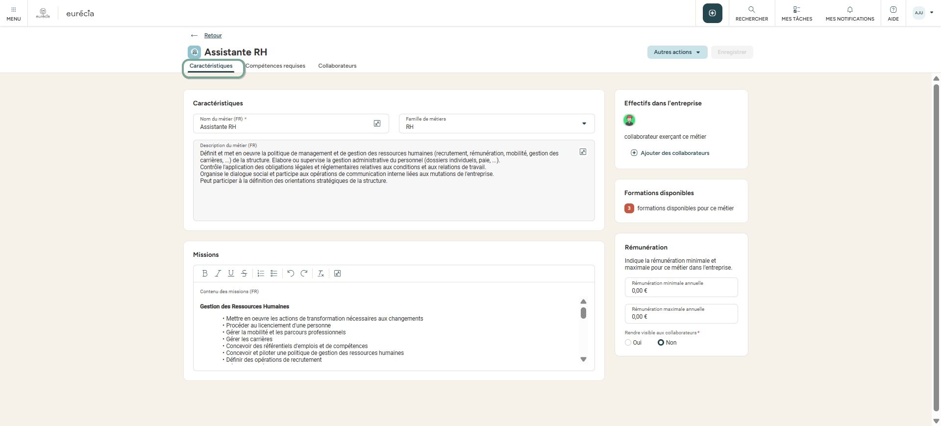Undo the last edit in Missions

291,274
